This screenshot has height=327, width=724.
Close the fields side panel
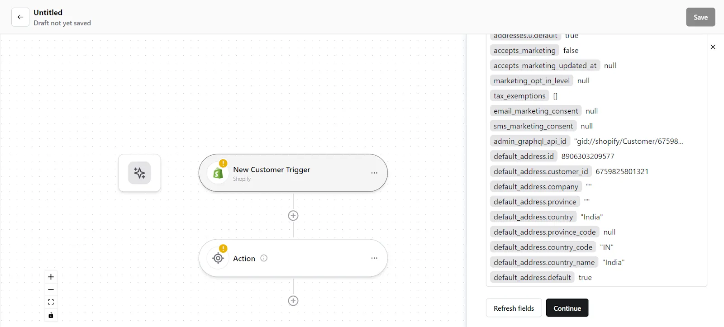point(713,47)
